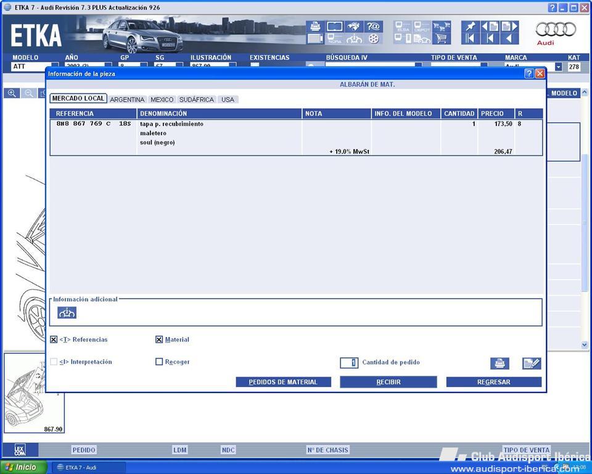Click the CANTIDAD column header
The height and width of the screenshot is (474, 592).
point(459,114)
